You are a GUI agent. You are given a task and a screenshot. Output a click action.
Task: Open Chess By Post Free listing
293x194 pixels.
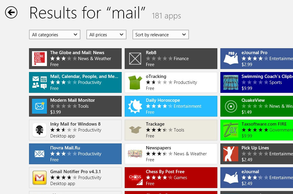point(171,178)
